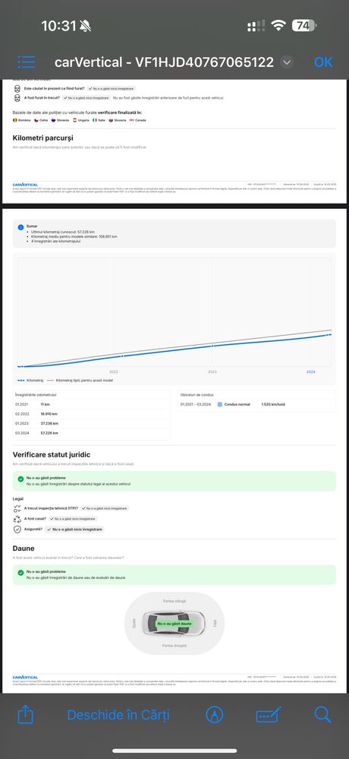Tap the 10:31 clock in status bar
This screenshot has width=349, height=759.
pyautogui.click(x=59, y=26)
